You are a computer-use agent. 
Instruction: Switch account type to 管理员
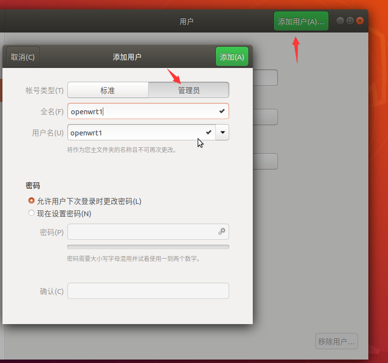click(x=188, y=90)
